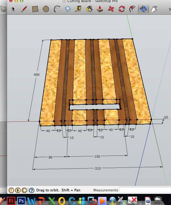Screen dimensions: 171x205
Task: Open the Instructor help question mark
Action: (x=32, y=190)
